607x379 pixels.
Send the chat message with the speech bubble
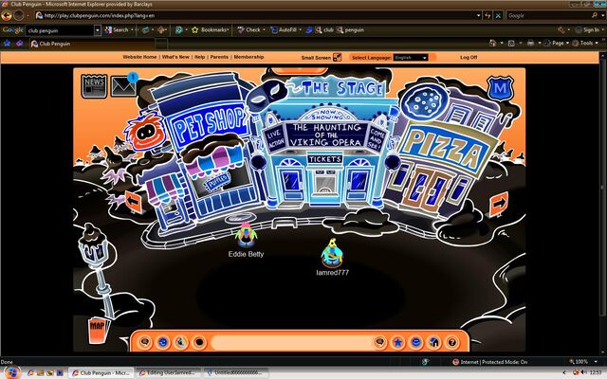click(379, 342)
